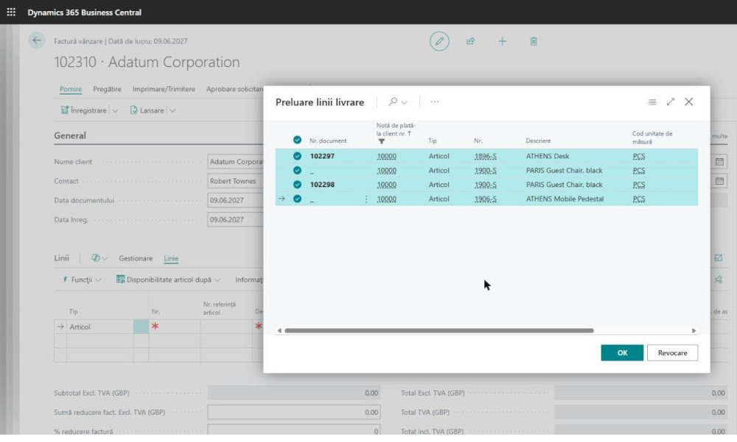Click the General section heading
Screen dimensions: 737x442
pyautogui.click(x=70, y=136)
